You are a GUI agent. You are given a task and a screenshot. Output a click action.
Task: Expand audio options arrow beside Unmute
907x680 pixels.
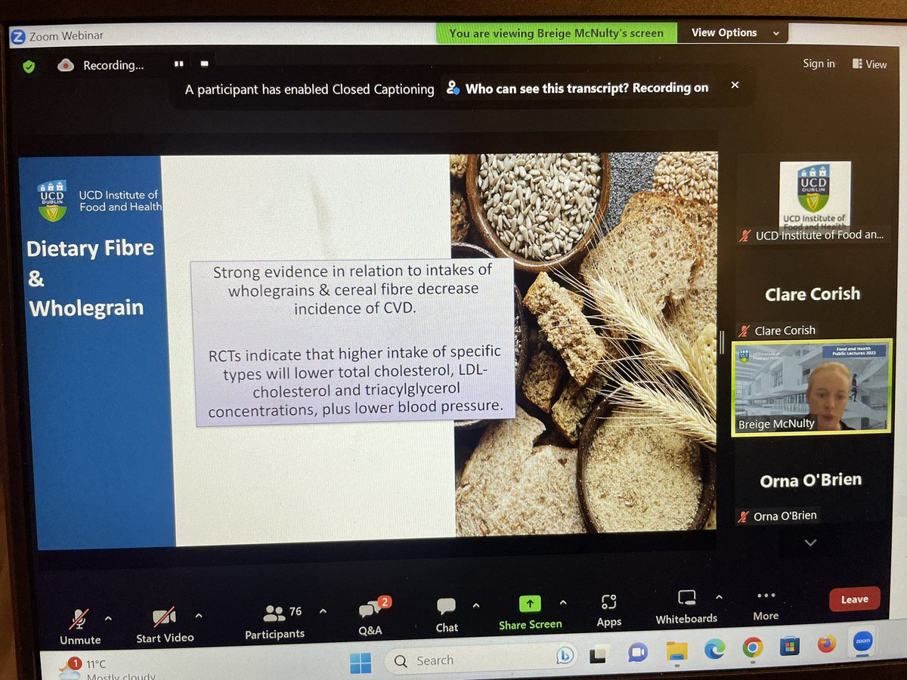point(108,618)
